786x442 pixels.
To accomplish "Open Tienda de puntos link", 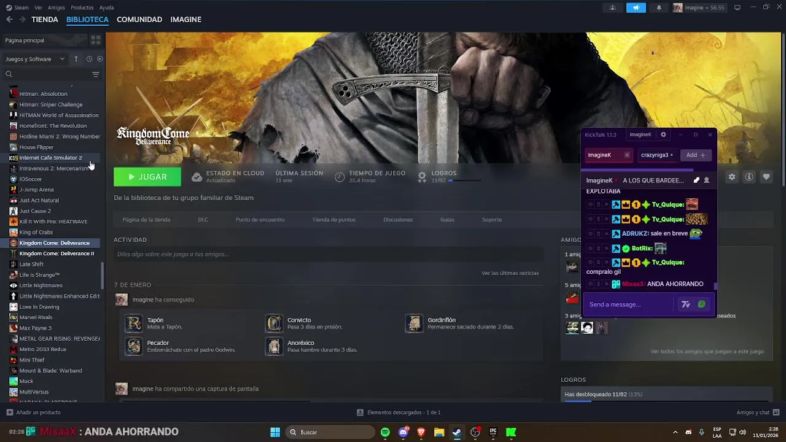I will click(x=334, y=220).
